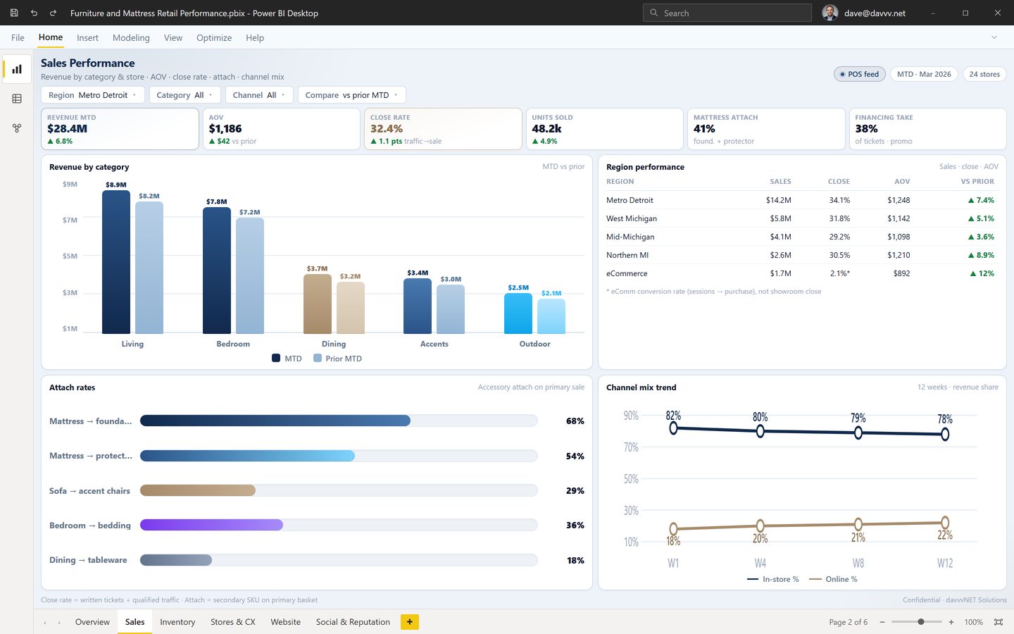Open the Compare vs prior MTD dropdown

pos(351,95)
